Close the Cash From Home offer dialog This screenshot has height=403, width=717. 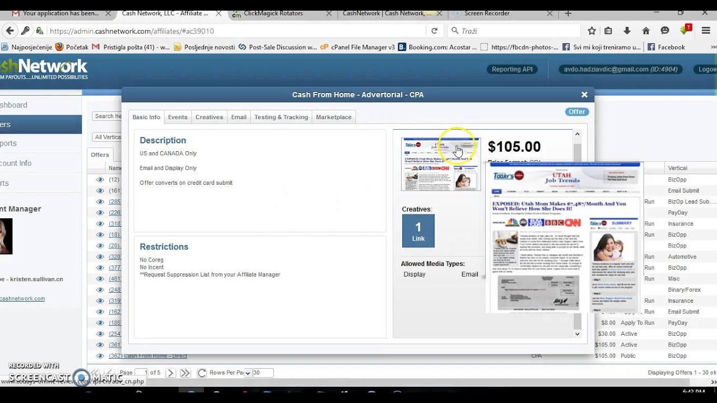coord(584,95)
